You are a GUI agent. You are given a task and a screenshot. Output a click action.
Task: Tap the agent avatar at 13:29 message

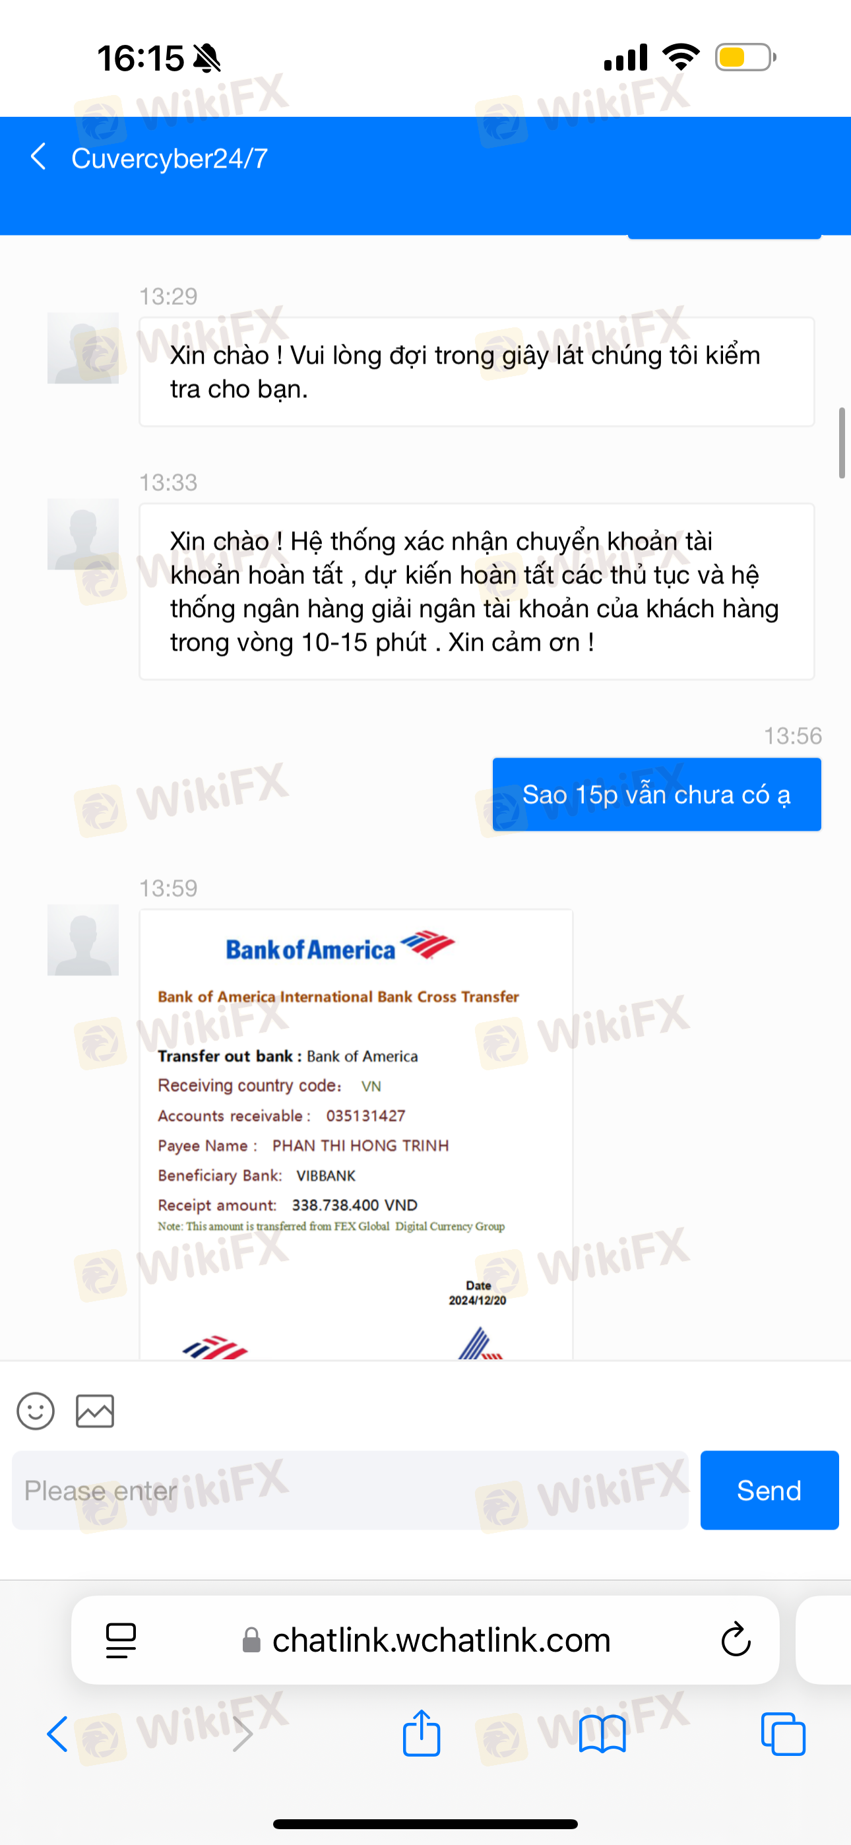tap(83, 348)
